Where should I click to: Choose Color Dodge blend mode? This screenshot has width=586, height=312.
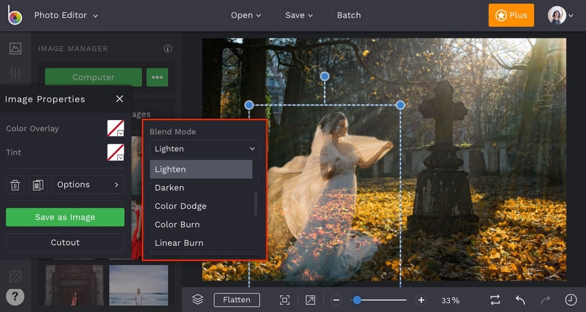[201, 206]
